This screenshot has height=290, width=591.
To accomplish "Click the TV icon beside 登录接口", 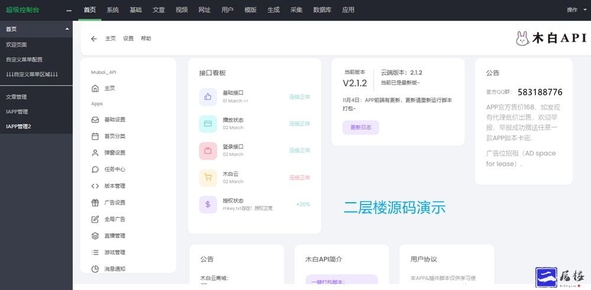I will [207, 150].
